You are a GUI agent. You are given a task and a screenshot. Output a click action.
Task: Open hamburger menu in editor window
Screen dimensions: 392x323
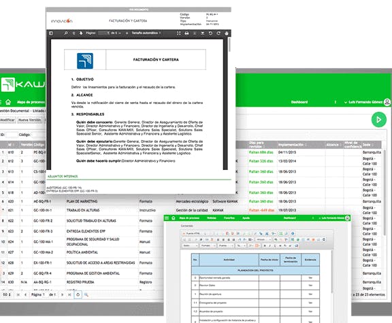(167, 218)
